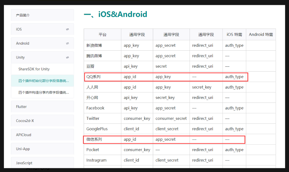Select the 腾讯微博 platform cell
This screenshot has width=289, height=172.
[102, 56]
